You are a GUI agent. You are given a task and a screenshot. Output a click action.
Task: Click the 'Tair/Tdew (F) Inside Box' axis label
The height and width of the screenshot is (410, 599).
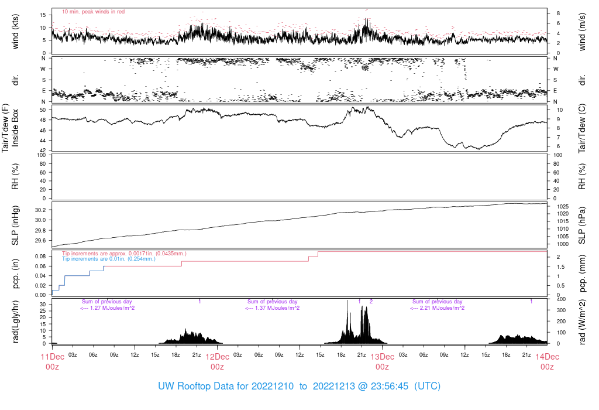pyautogui.click(x=10, y=128)
